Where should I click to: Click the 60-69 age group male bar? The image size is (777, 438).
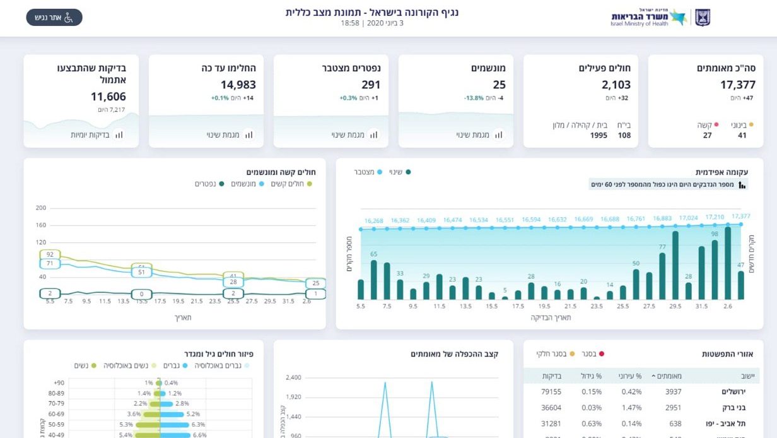pyautogui.click(x=172, y=414)
